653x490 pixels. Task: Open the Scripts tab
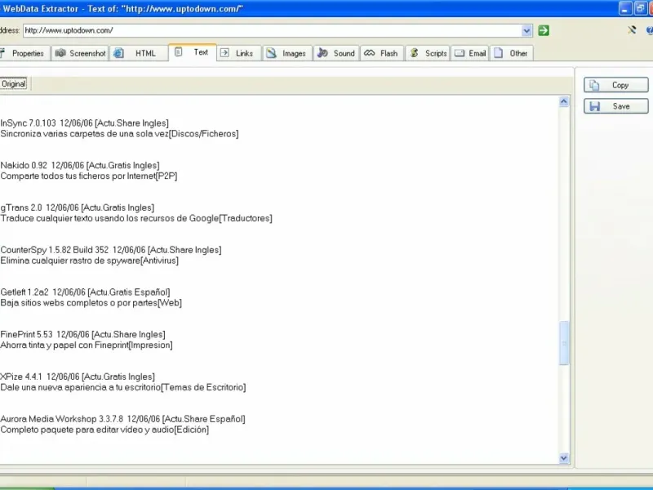click(x=428, y=53)
